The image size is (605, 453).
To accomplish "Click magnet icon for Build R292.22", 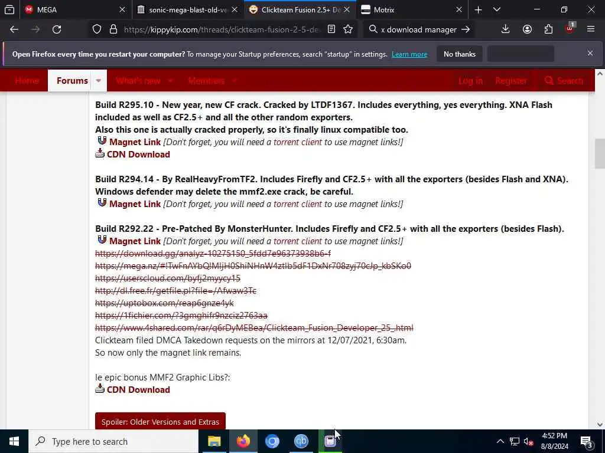I will (102, 240).
